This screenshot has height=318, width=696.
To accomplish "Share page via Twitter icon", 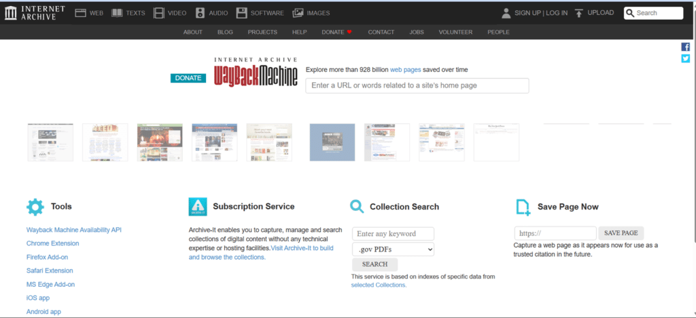I will tap(686, 58).
